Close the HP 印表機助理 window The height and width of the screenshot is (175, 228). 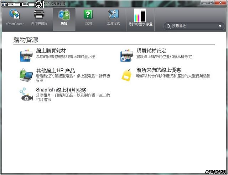click(220, 2)
